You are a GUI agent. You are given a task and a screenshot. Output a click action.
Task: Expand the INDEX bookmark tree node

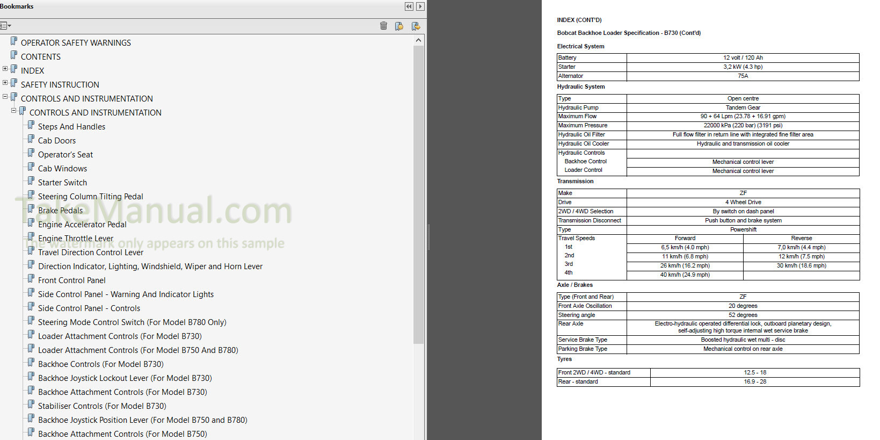pyautogui.click(x=5, y=69)
